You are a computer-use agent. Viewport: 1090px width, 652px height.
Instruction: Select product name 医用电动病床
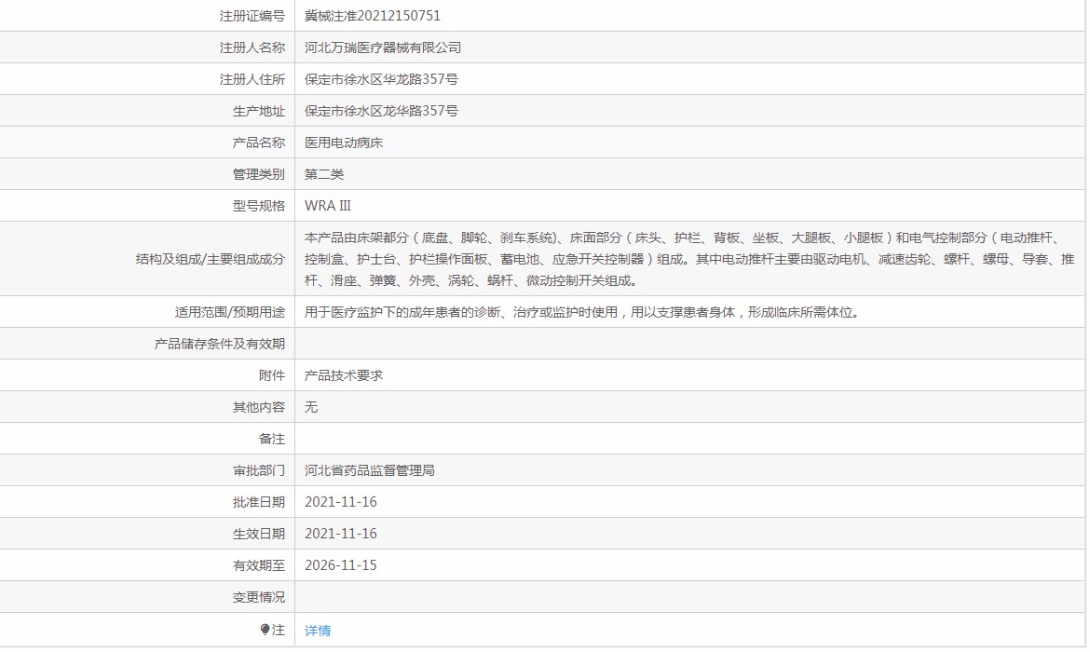coord(344,143)
